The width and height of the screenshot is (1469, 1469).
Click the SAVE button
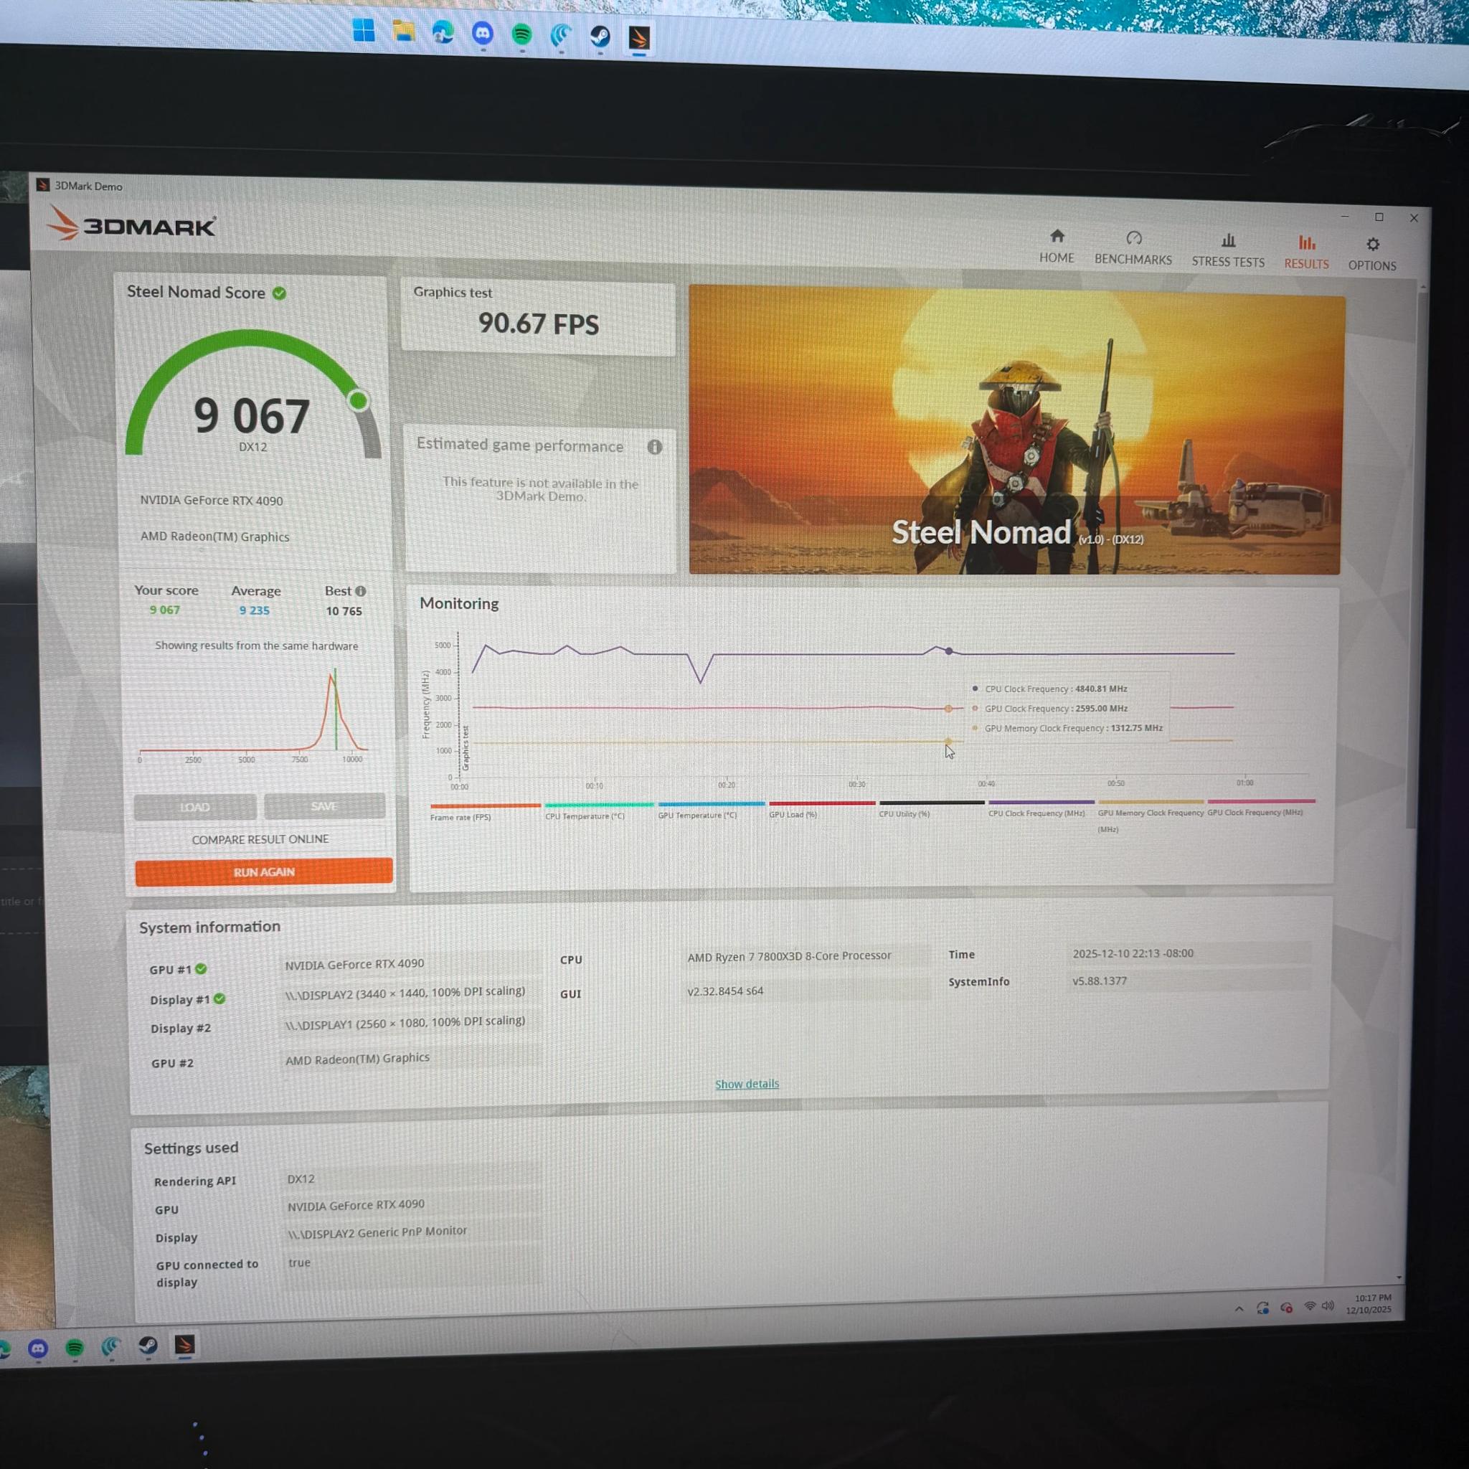click(x=325, y=806)
